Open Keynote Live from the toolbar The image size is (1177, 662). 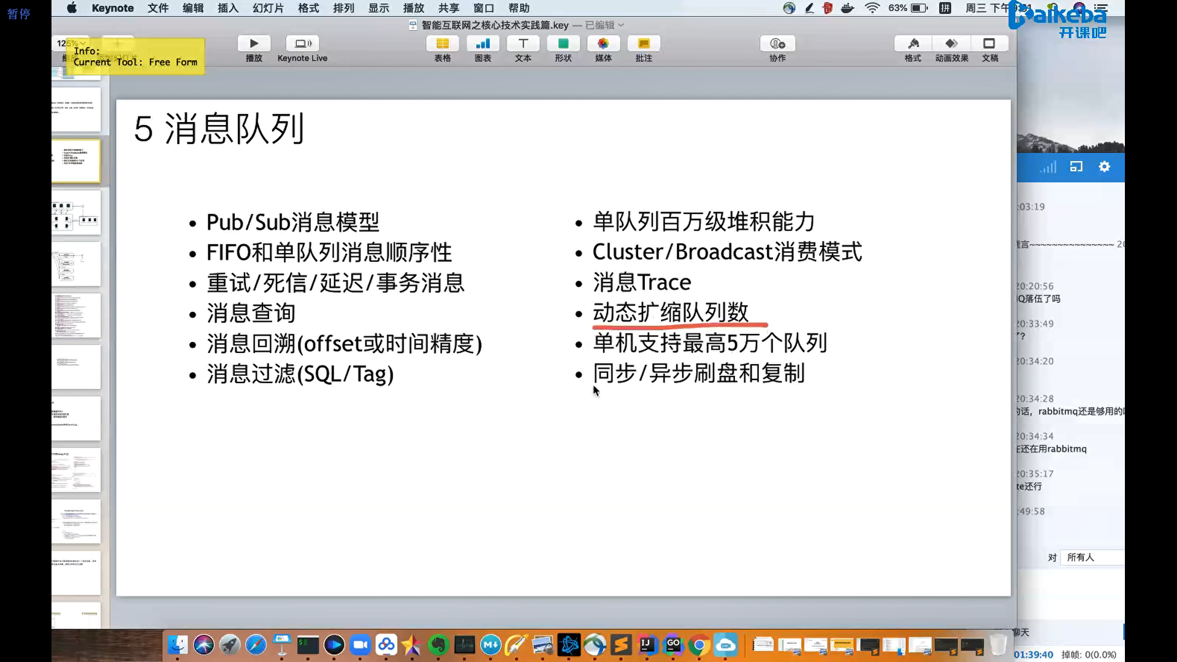tap(302, 44)
